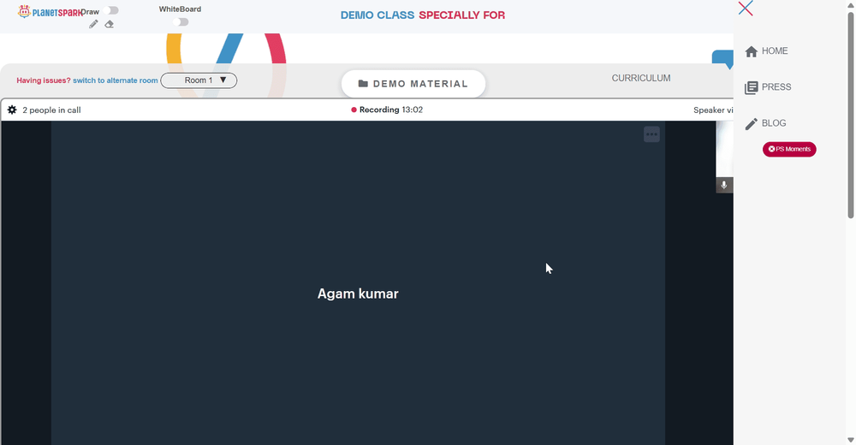This screenshot has height=445, width=856.
Task: Click the Recording 13:02 indicator
Action: (x=387, y=110)
